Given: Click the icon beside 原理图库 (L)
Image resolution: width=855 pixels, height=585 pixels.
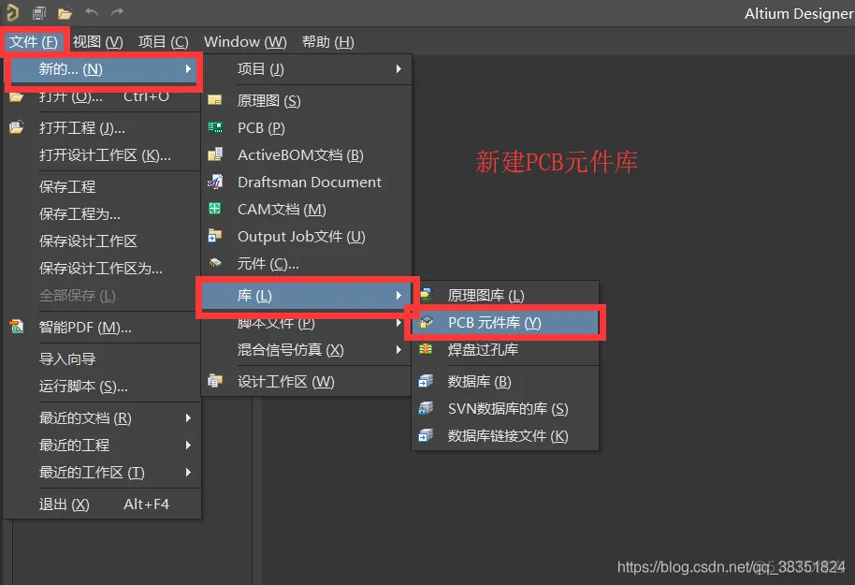Looking at the screenshot, I should point(426,295).
